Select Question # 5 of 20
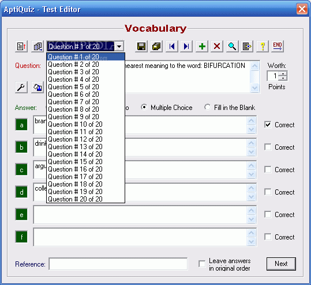 pyautogui.click(x=85, y=87)
